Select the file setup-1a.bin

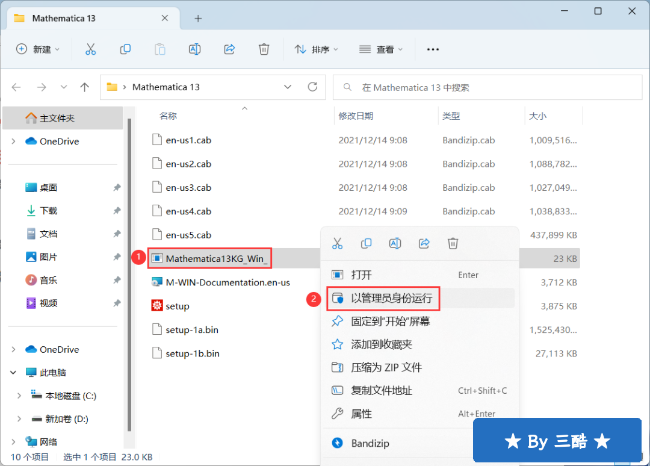coord(192,329)
